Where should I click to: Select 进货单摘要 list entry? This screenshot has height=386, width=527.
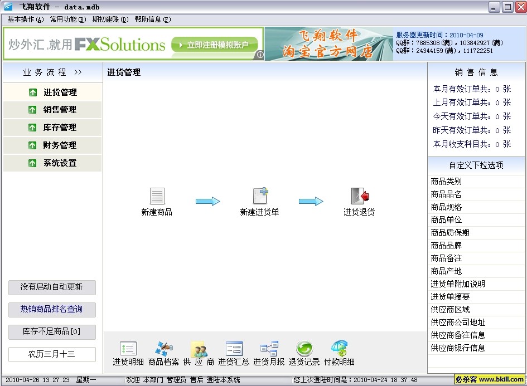coord(476,297)
